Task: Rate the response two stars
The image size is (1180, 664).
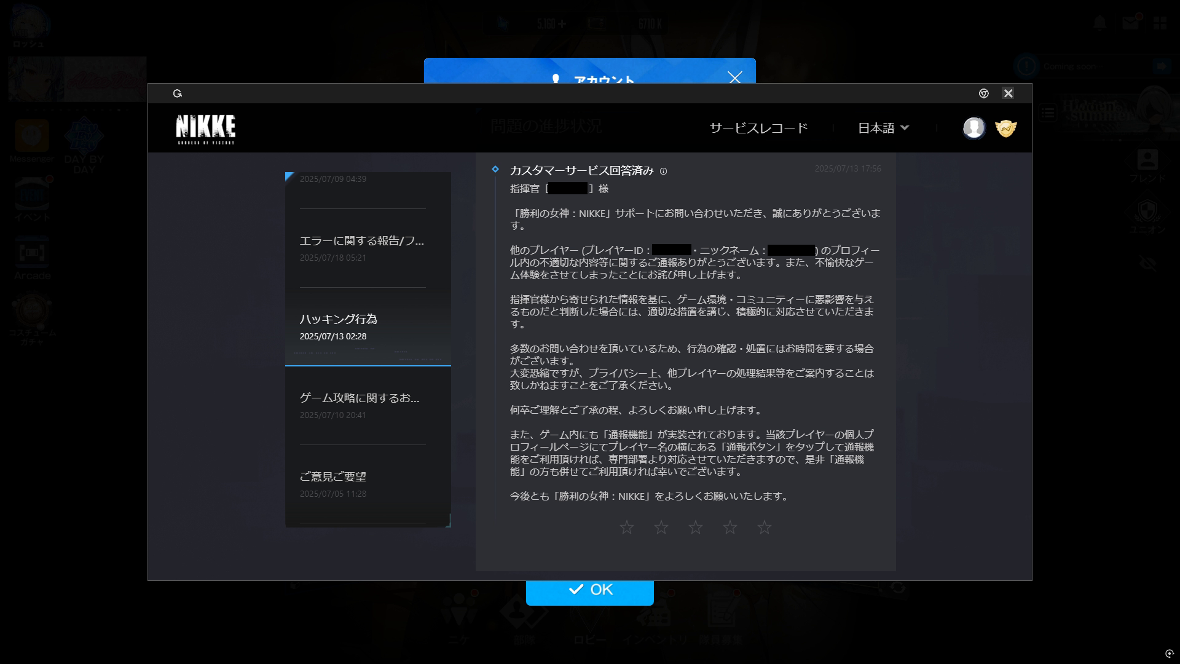Action: [x=661, y=528]
